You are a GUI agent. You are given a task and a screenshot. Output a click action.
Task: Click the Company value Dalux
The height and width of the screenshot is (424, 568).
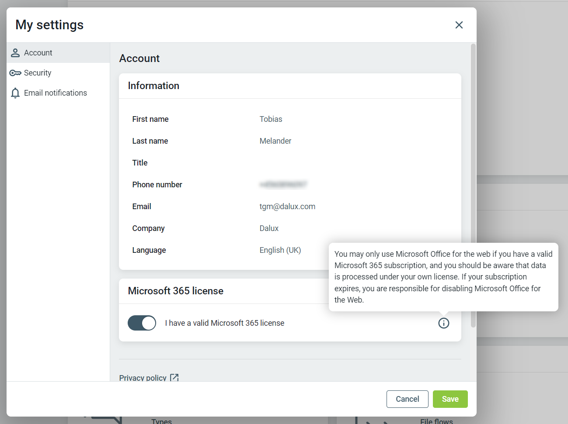pyautogui.click(x=269, y=228)
